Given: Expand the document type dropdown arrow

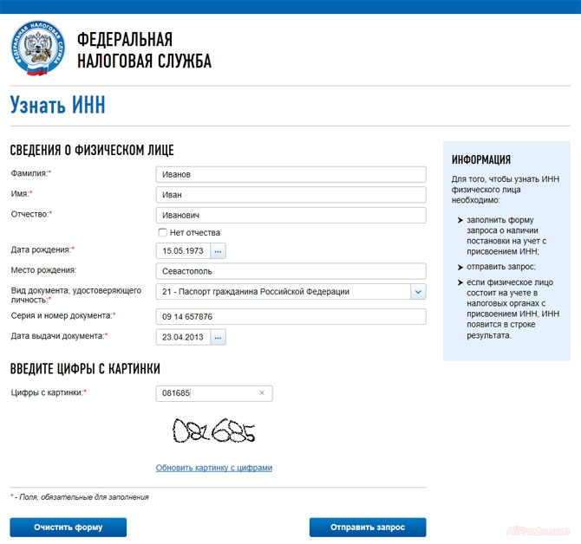Looking at the screenshot, I should coord(418,292).
